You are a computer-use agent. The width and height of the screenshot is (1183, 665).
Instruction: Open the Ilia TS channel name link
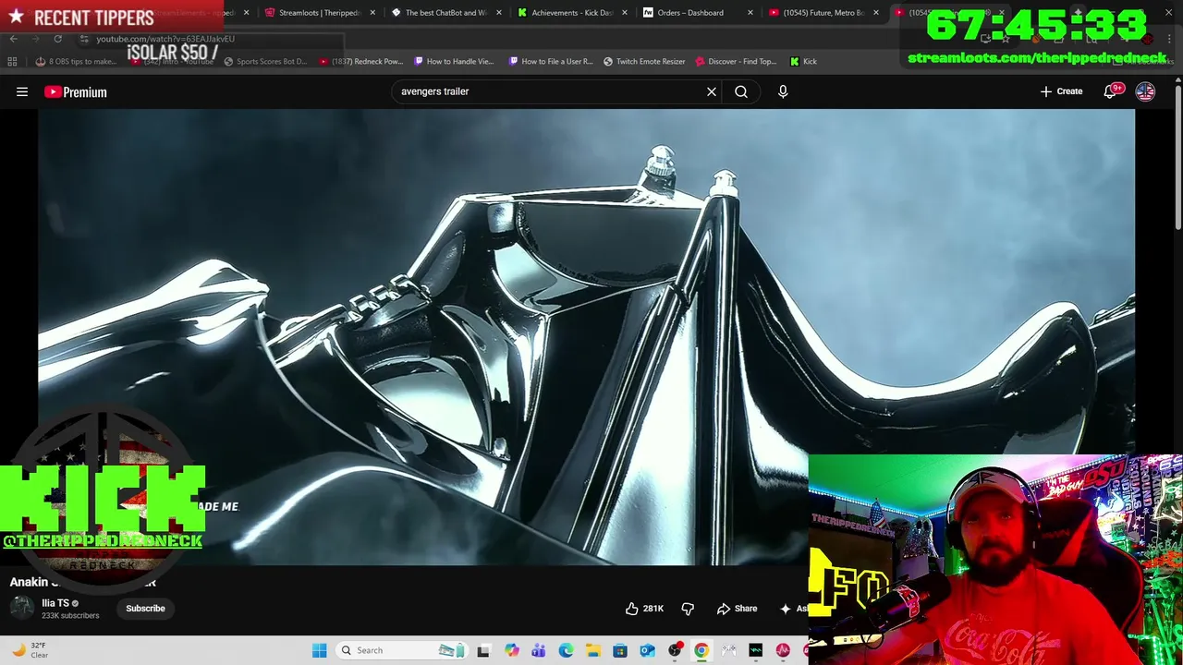(55, 603)
